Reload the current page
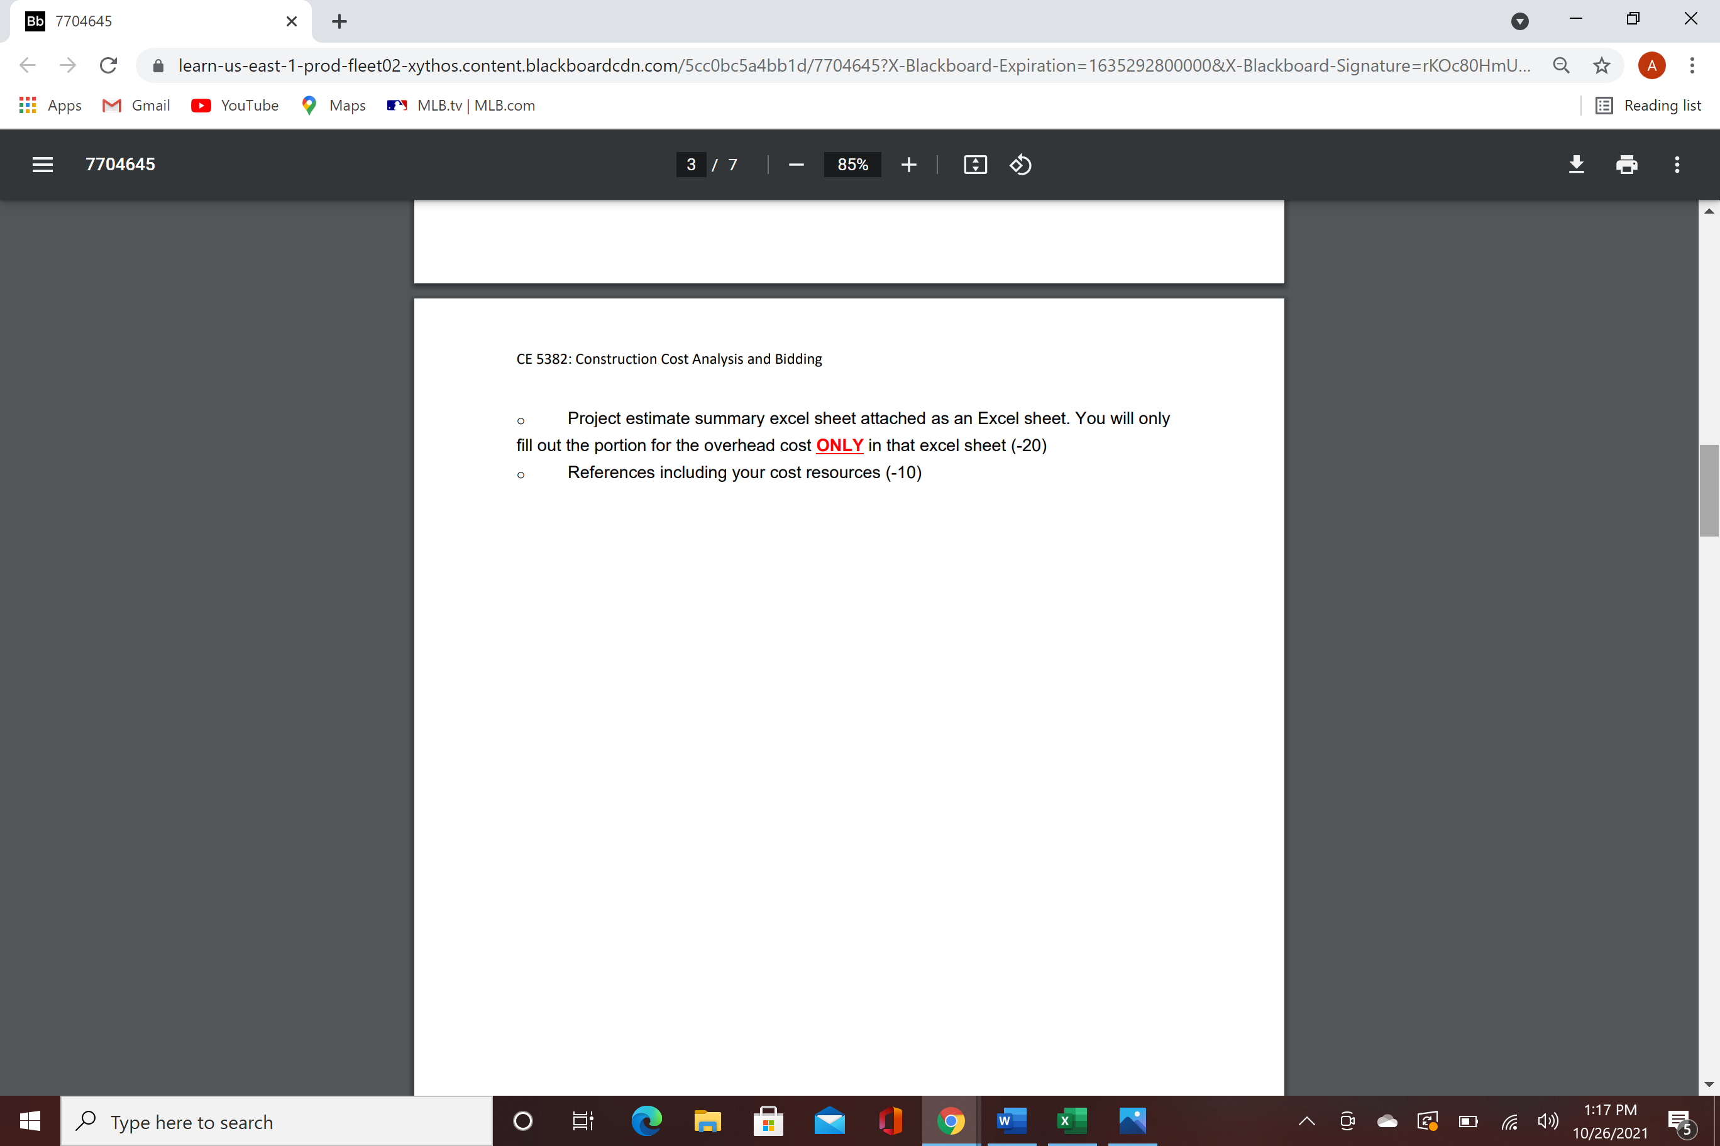1720x1146 pixels. coord(108,66)
